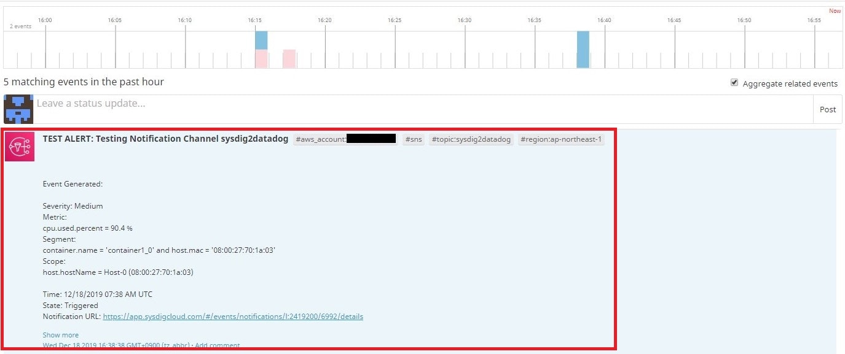Viewport: 845px width, 354px height.
Task: Click the Add comment link
Action: [x=218, y=345]
